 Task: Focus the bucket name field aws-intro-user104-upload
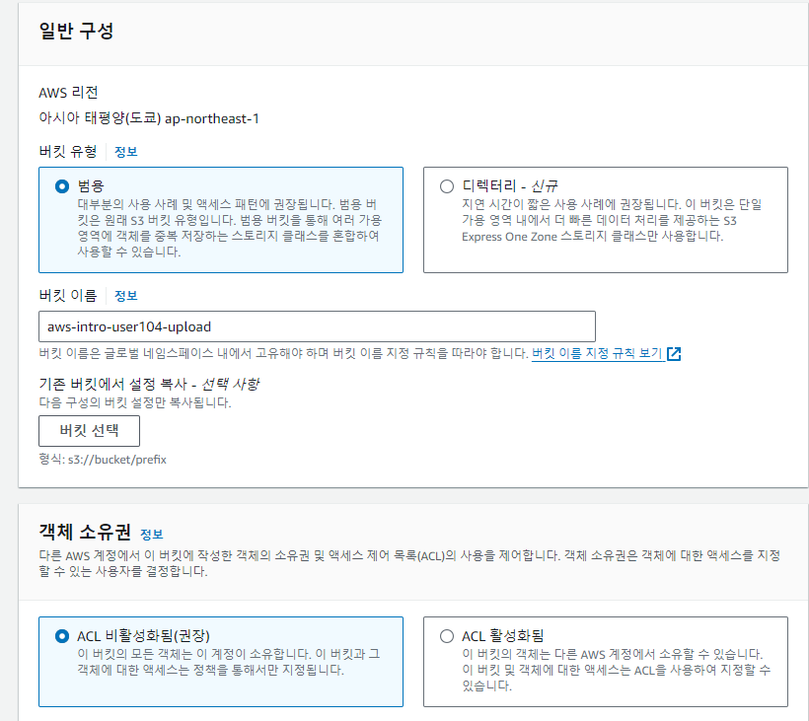pyautogui.click(x=317, y=326)
